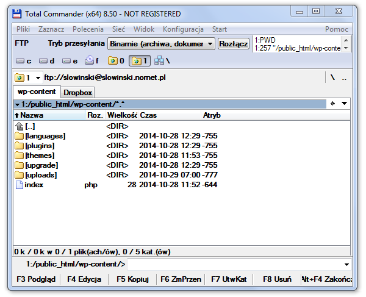Open the drive selection dropdown arrow

pos(38,77)
